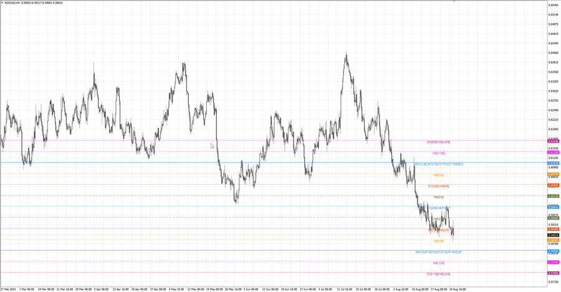This screenshot has height=292, width=561.
Task: Click the 26 Jul 08:00 time axis label
Action: pyautogui.click(x=383, y=289)
